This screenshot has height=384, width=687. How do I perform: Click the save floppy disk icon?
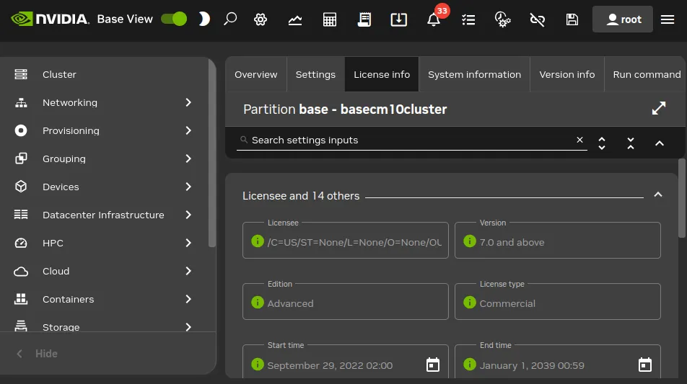(572, 19)
